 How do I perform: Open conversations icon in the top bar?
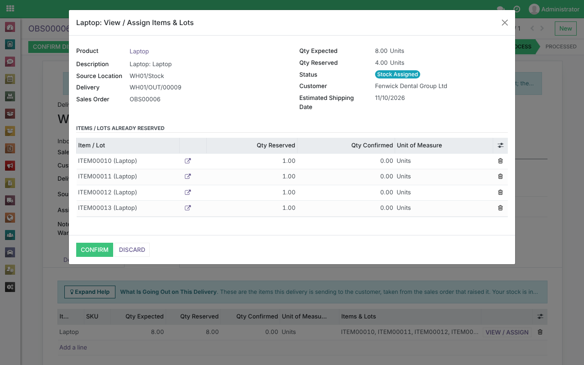pyautogui.click(x=501, y=9)
